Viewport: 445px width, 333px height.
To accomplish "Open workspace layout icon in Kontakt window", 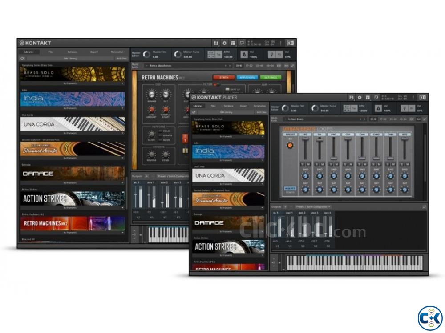I will click(x=233, y=43).
